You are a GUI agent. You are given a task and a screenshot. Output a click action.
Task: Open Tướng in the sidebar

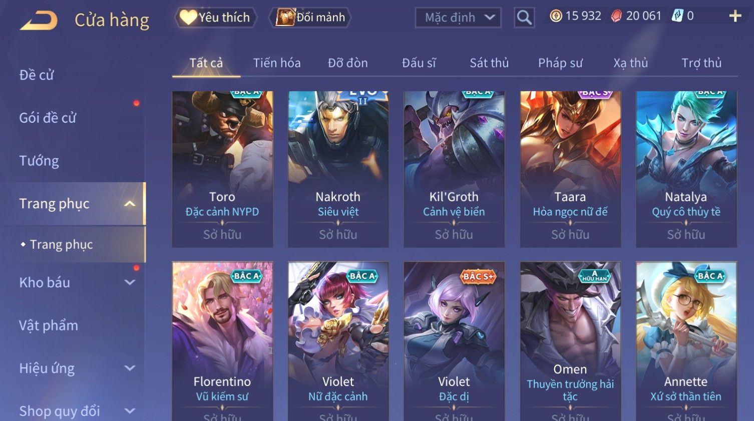(39, 161)
